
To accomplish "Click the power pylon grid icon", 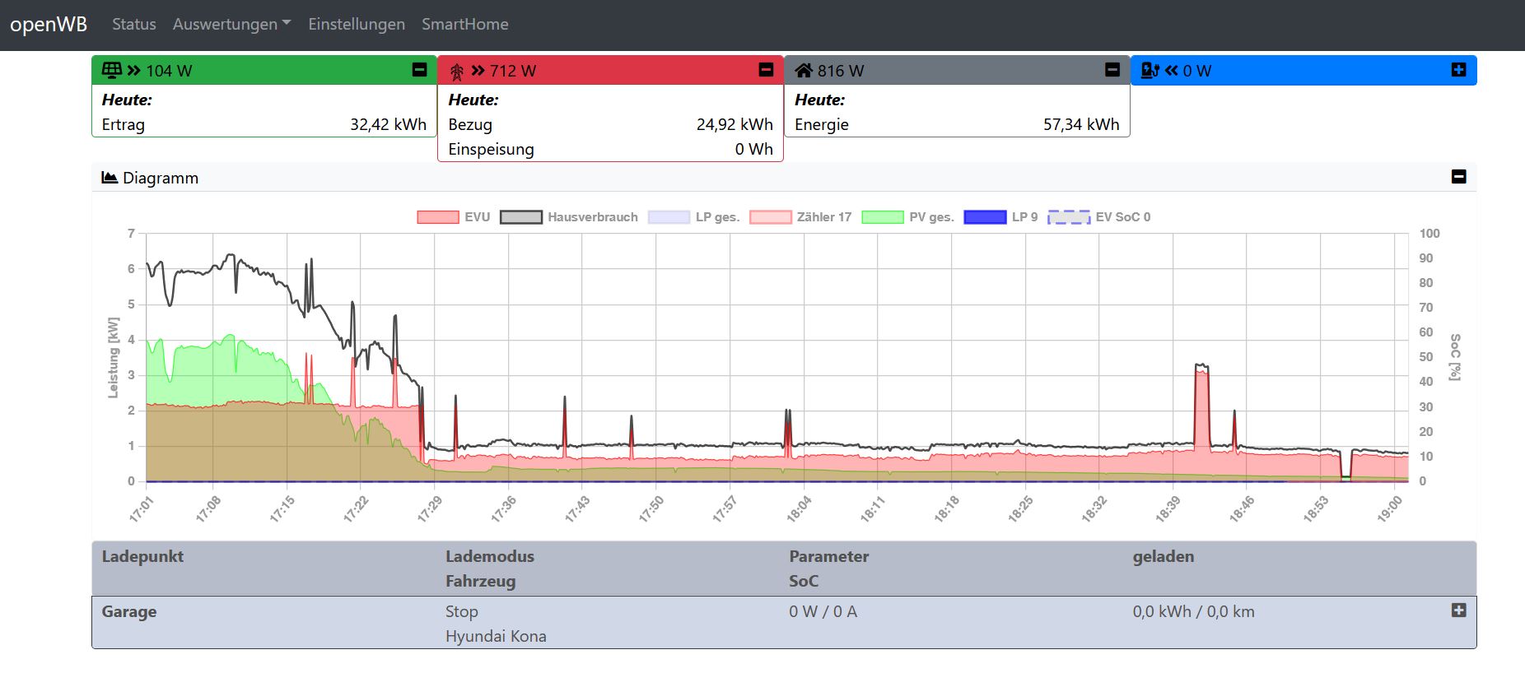I will (x=456, y=72).
